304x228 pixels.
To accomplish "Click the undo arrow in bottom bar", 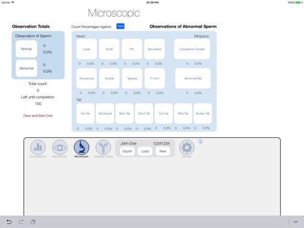I will [x=9, y=222].
